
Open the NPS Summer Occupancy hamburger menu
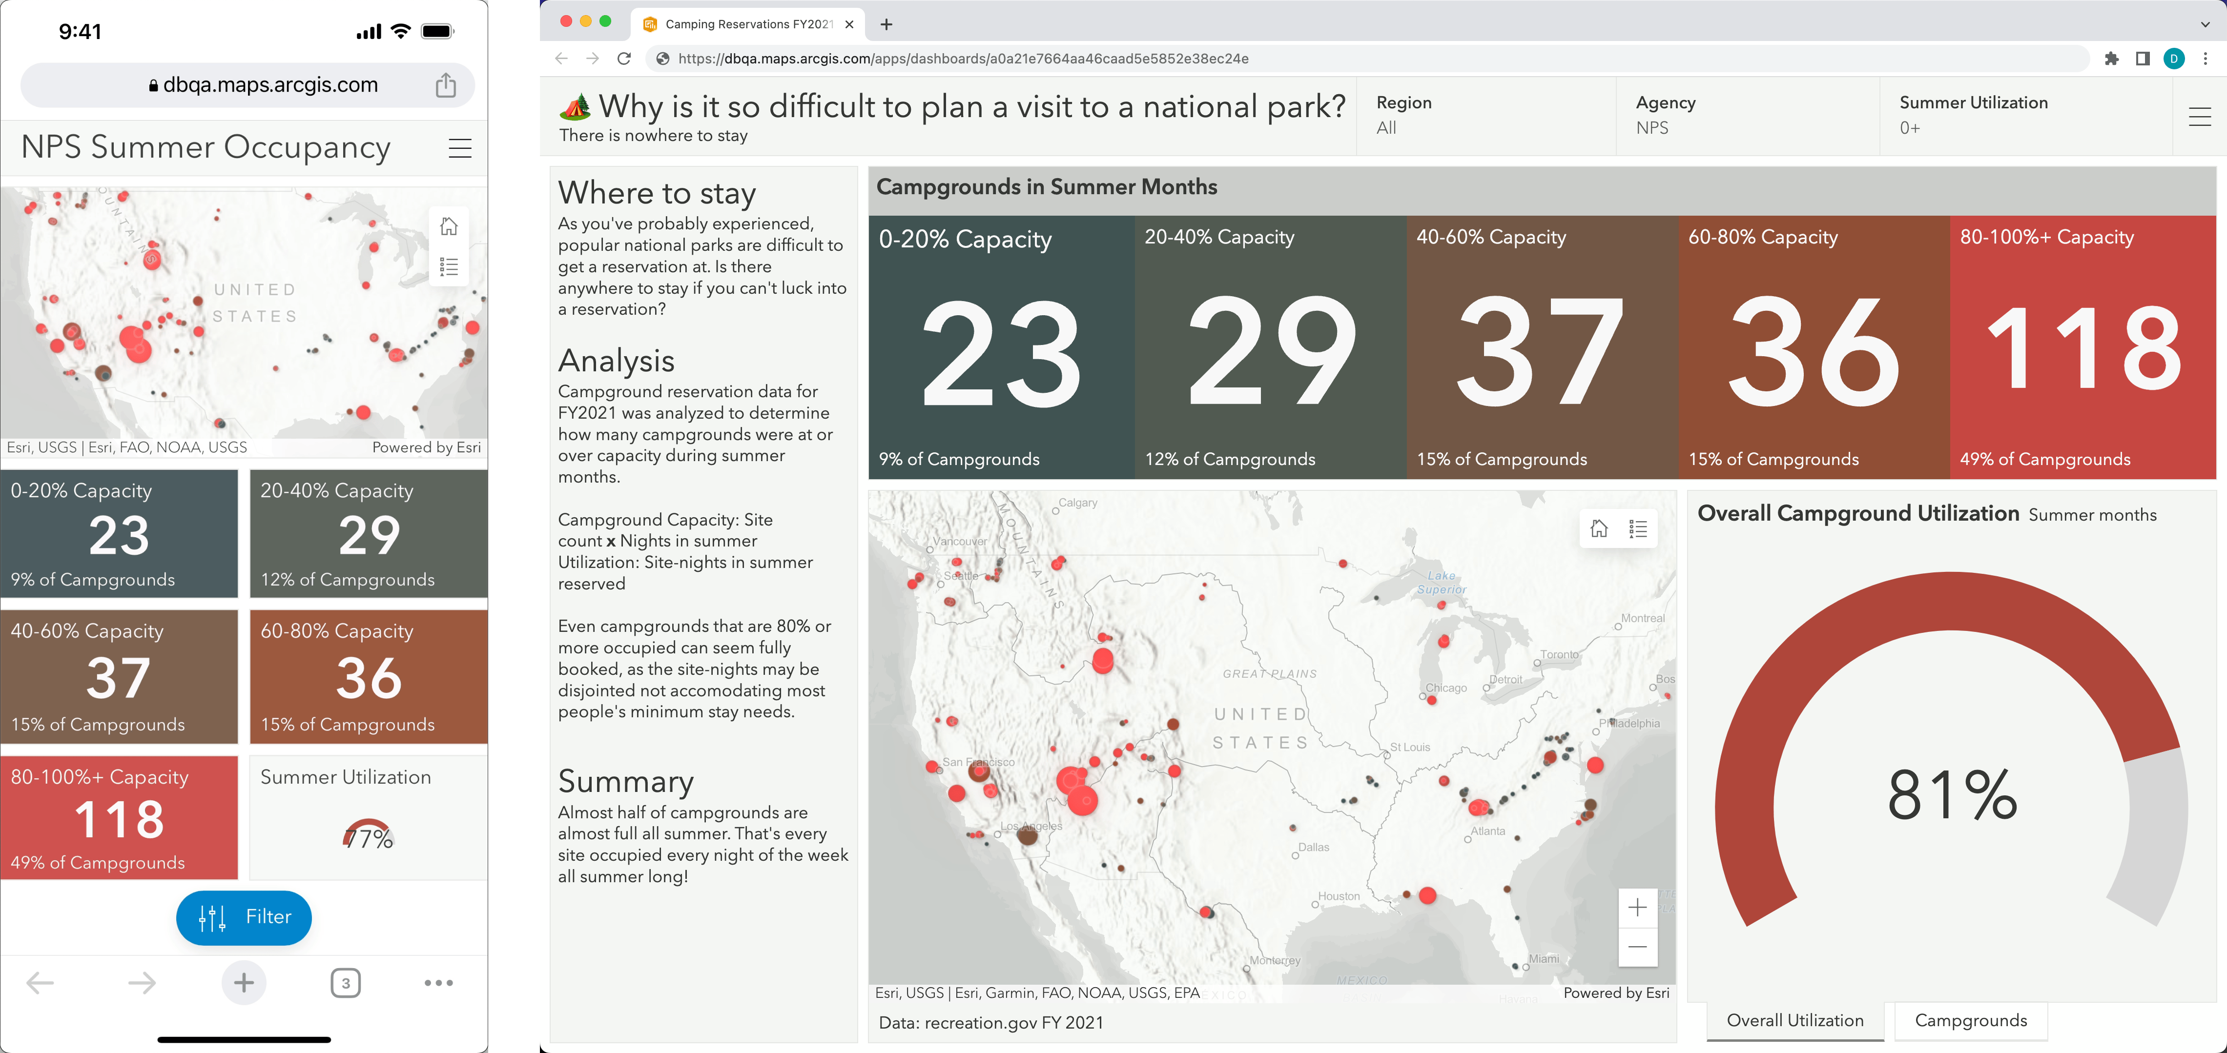[x=460, y=148]
